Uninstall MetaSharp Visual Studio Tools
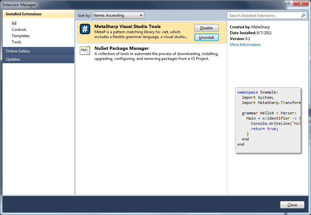The width and height of the screenshot is (311, 215). (x=206, y=37)
